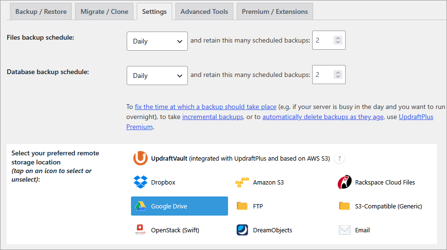Decrease the Files retained backups count
The width and height of the screenshot is (447, 250).
click(x=338, y=42)
